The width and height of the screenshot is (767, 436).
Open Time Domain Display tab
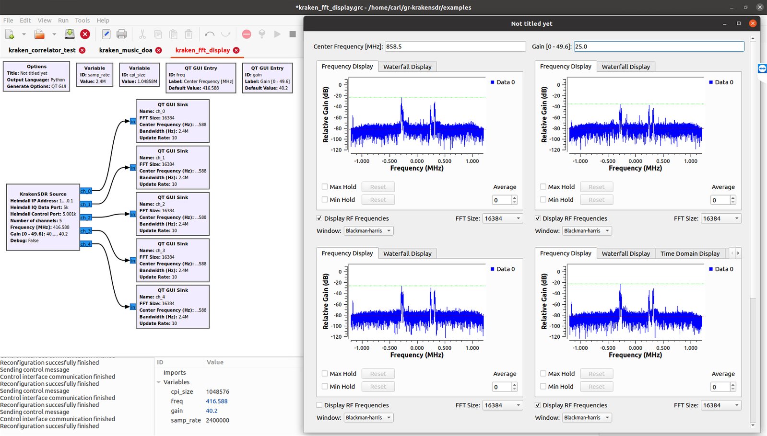(x=690, y=253)
